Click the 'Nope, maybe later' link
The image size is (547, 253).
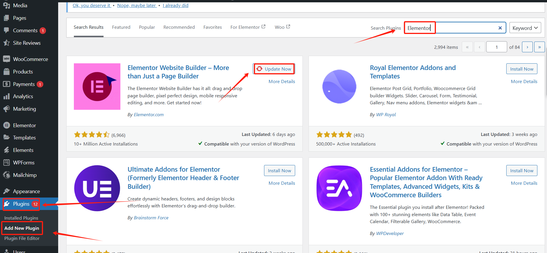(x=137, y=5)
